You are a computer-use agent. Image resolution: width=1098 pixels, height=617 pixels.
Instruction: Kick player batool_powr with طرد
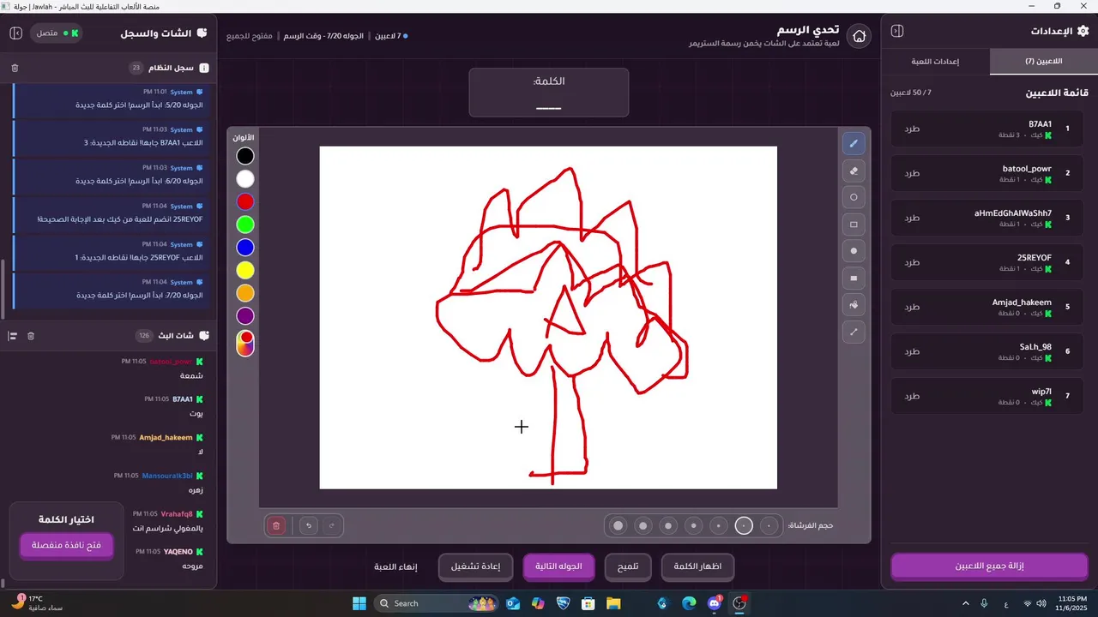click(x=912, y=173)
